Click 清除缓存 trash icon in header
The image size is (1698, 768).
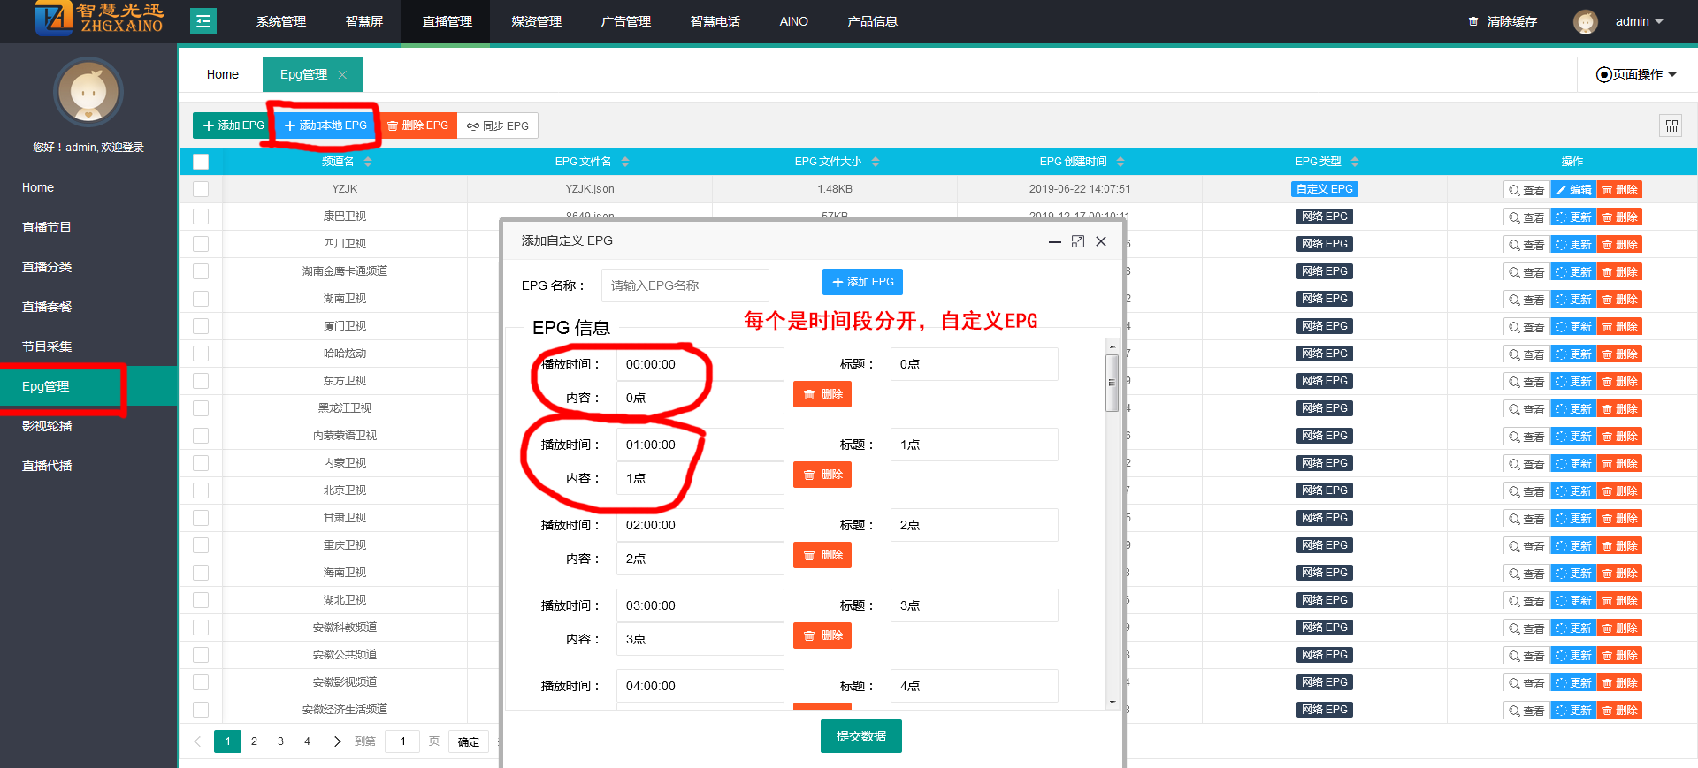tap(1473, 22)
